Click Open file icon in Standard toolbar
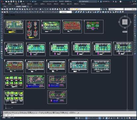 tap(5, 9)
